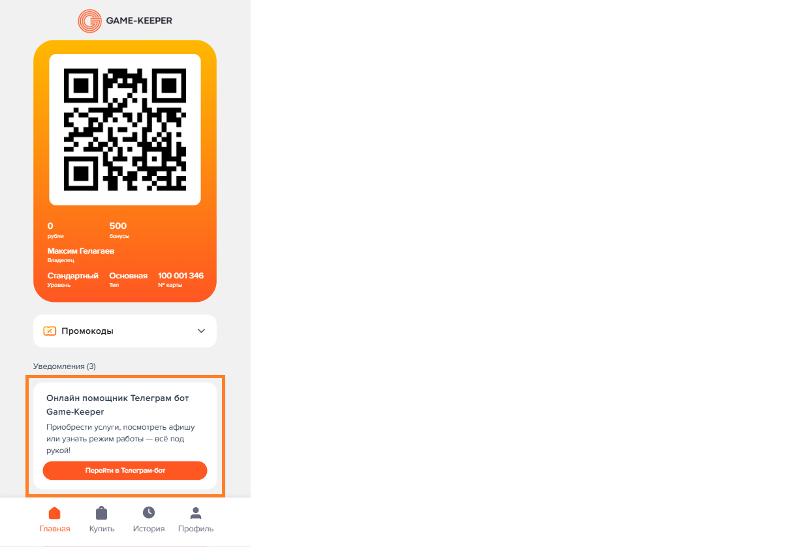Click the Game-Keeper logo icon

89,21
